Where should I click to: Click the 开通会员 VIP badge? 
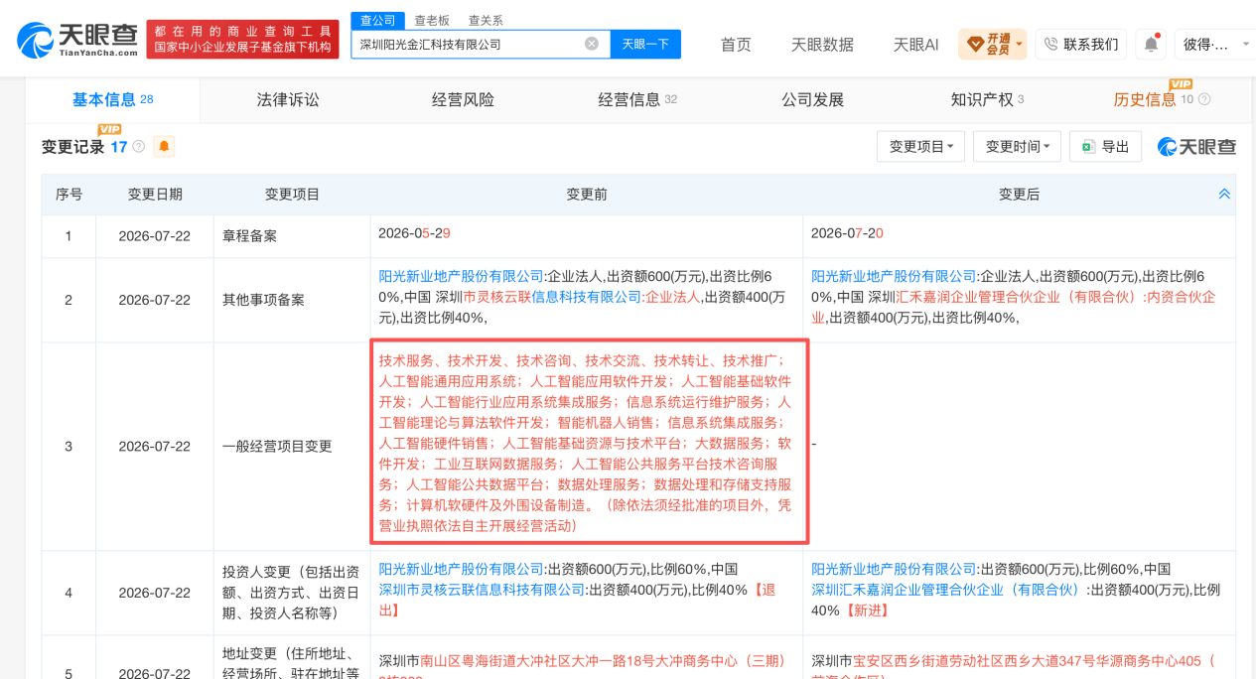pyautogui.click(x=992, y=44)
